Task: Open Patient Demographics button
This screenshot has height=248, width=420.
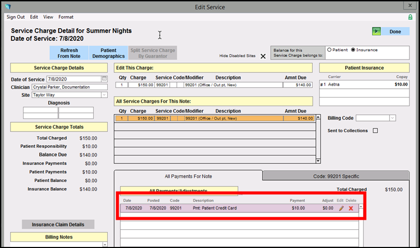Action: [x=108, y=53]
